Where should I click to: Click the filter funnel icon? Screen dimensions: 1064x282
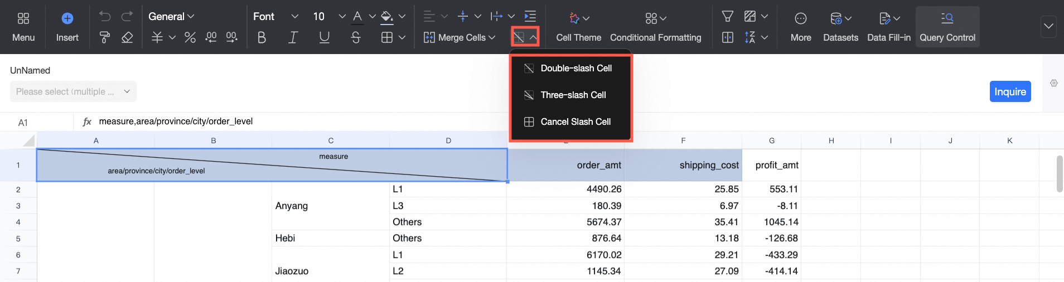click(728, 16)
